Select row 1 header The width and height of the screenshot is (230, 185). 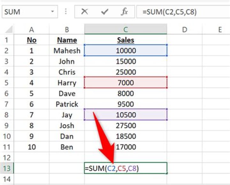click(x=7, y=40)
